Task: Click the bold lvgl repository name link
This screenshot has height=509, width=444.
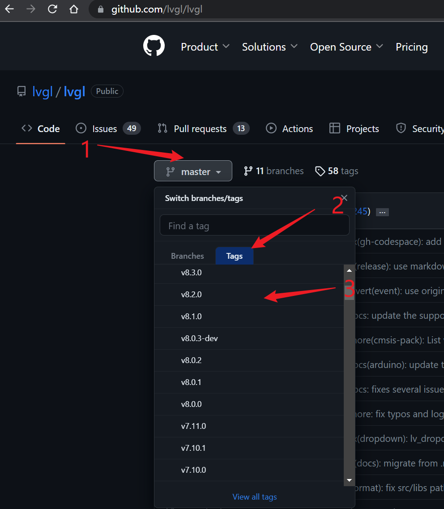Action: tap(74, 92)
